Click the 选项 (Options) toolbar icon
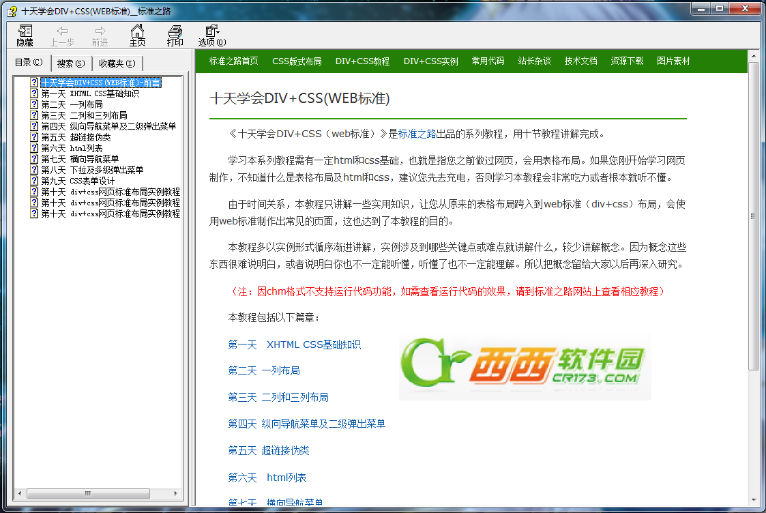766x513 pixels. [x=210, y=34]
